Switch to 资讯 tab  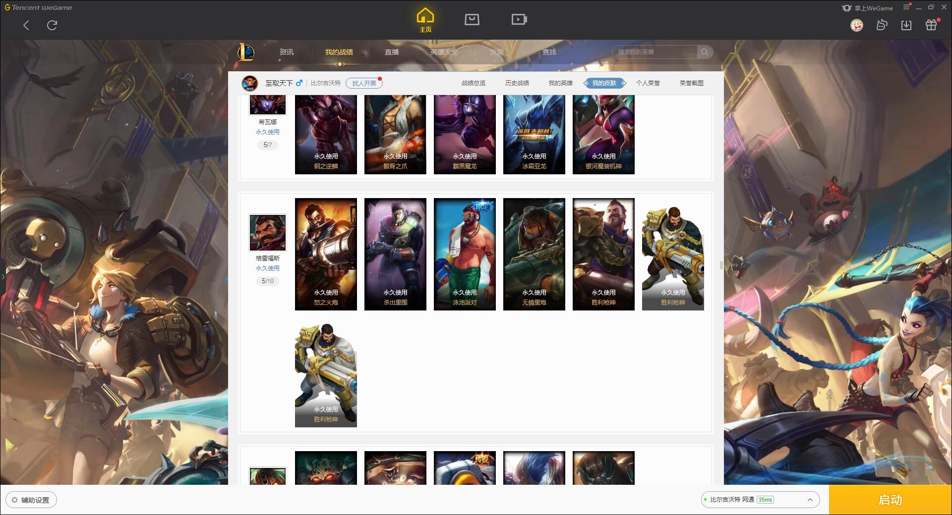click(x=287, y=52)
